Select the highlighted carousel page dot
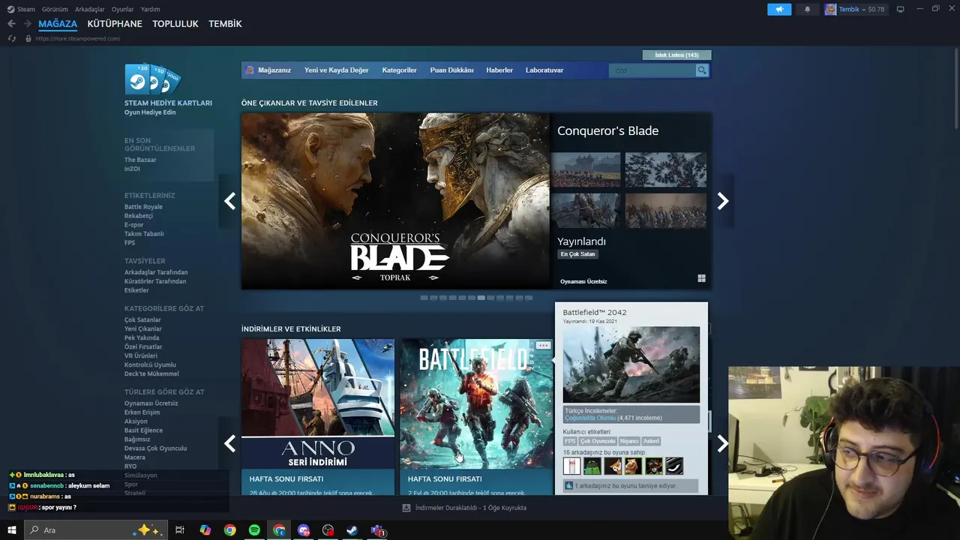 [x=481, y=298]
